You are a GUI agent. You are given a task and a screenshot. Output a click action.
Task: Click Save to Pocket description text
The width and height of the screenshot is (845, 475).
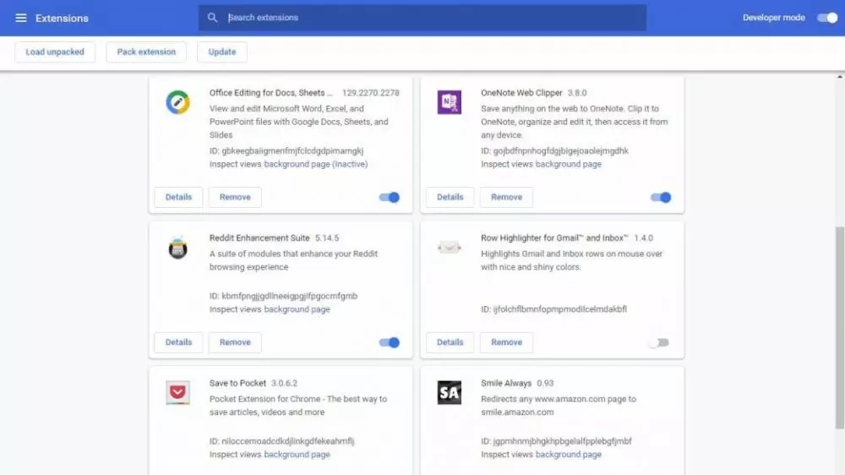(x=298, y=406)
